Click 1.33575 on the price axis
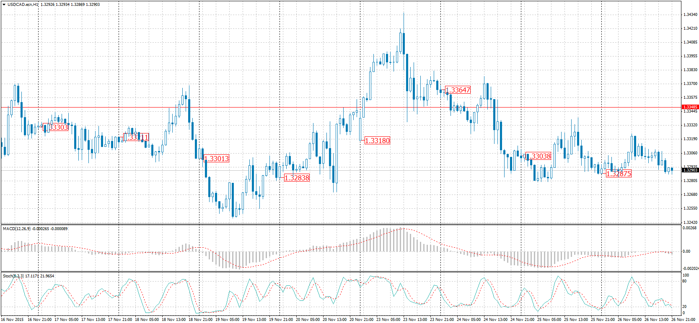The width and height of the screenshot is (699, 323). [x=690, y=97]
